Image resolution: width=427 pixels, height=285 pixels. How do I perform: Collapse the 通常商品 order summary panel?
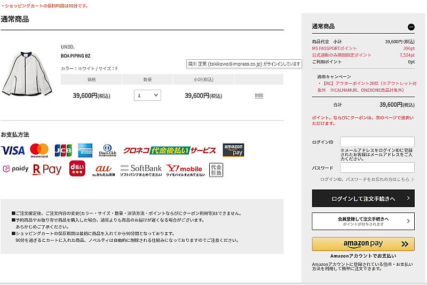[410, 27]
